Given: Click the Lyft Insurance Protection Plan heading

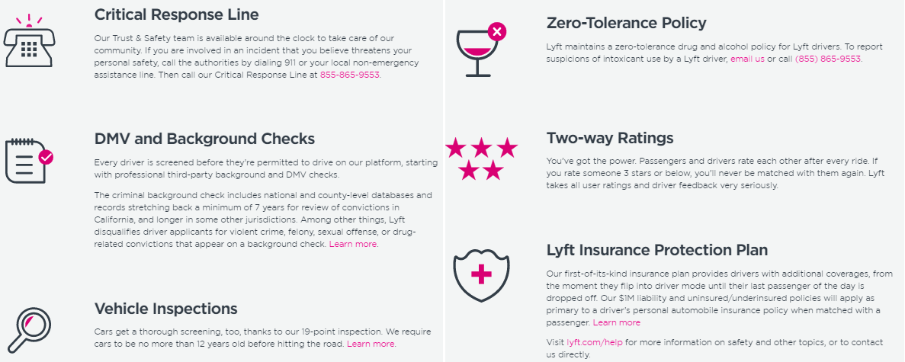Looking at the screenshot, I should (656, 251).
